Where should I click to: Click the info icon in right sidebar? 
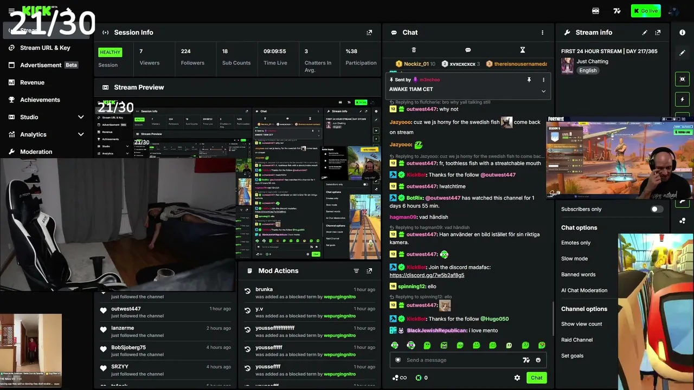pos(682,32)
